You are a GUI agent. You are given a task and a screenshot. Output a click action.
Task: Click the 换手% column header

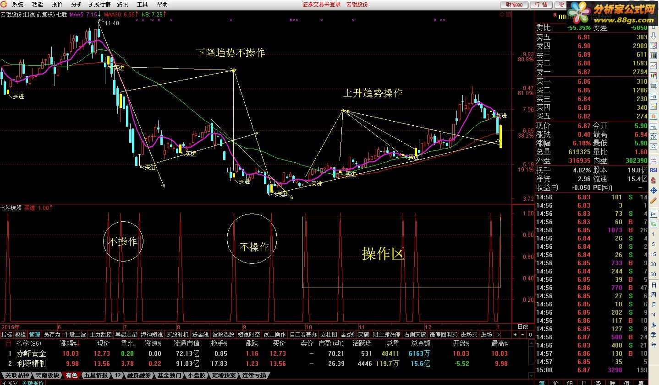(219, 343)
